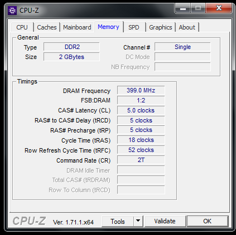Screen dimensions: 236x235
Task: Click the Command Rate 2T field
Action: 141,160
